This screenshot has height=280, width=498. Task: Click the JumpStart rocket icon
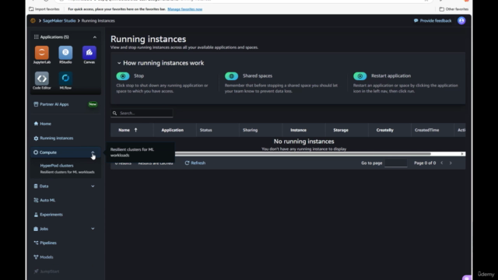(36, 271)
